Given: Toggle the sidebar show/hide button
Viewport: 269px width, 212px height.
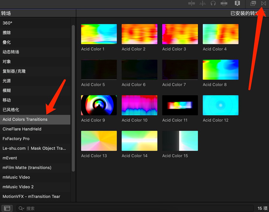Looking at the screenshot, I should [x=7, y=208].
